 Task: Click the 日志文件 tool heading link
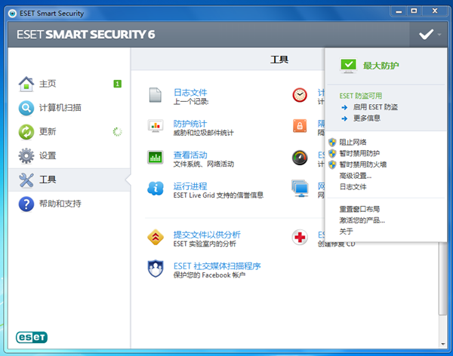[190, 91]
